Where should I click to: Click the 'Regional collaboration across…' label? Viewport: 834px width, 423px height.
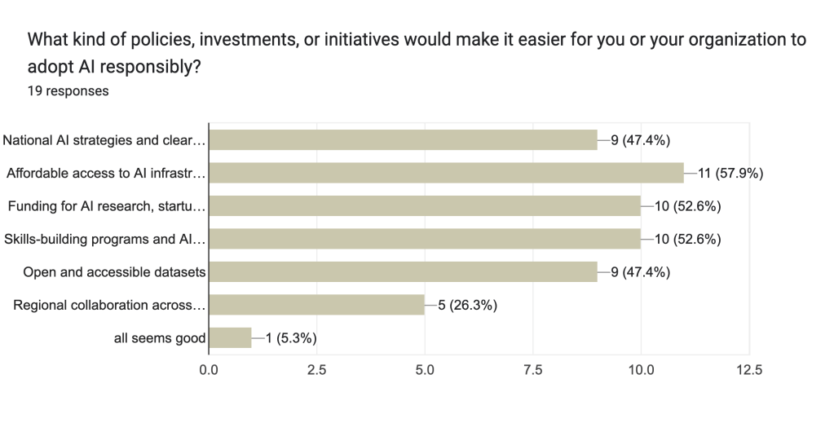pyautogui.click(x=109, y=306)
